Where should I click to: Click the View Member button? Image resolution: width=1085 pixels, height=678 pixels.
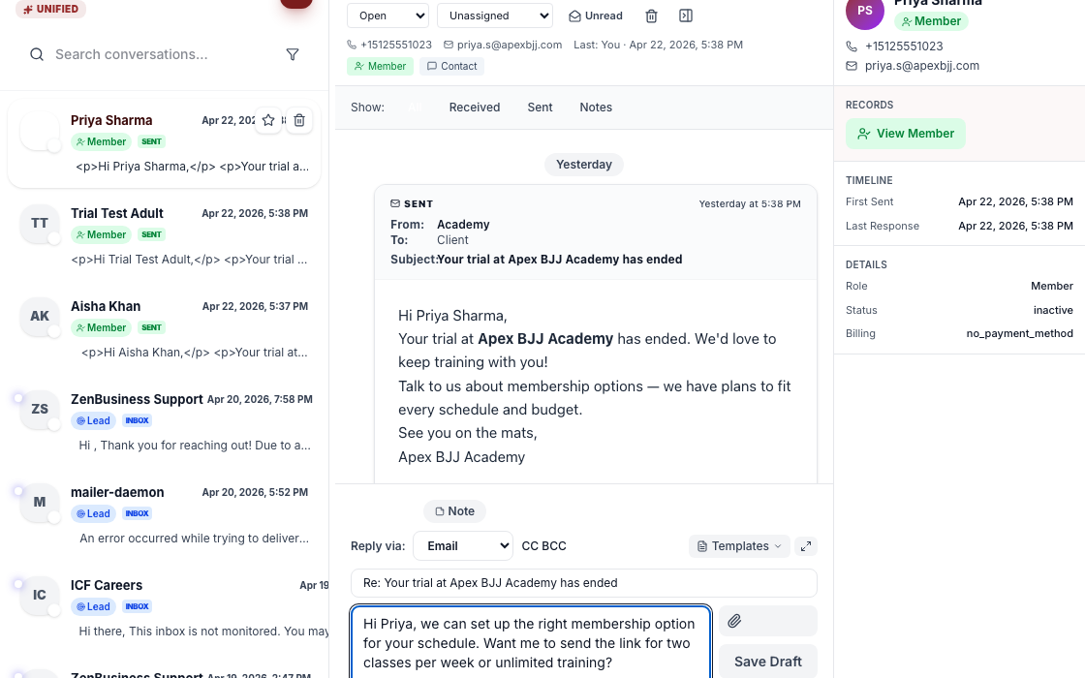[905, 134]
